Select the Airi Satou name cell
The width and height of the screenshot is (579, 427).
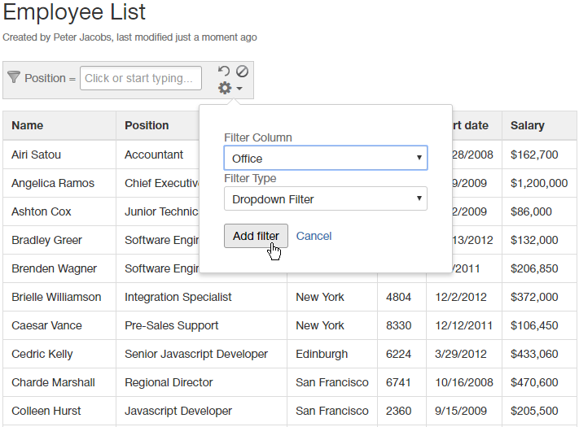coord(37,155)
